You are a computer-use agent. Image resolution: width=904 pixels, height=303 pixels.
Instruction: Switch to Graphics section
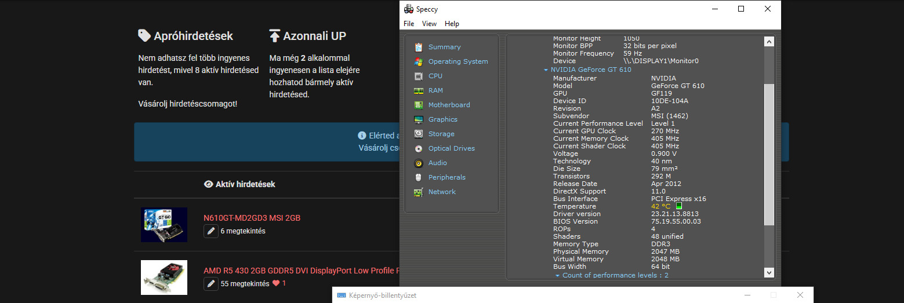coord(443,119)
